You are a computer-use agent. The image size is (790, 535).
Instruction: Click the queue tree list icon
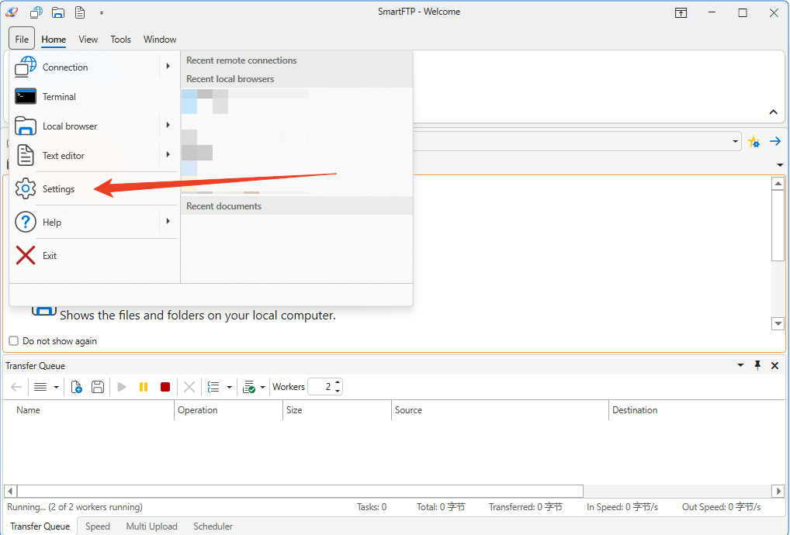click(x=213, y=387)
